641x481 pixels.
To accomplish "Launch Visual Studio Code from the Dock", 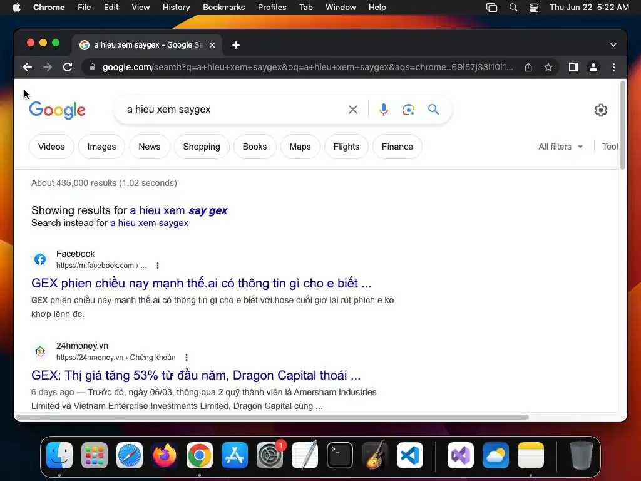I will [410, 455].
